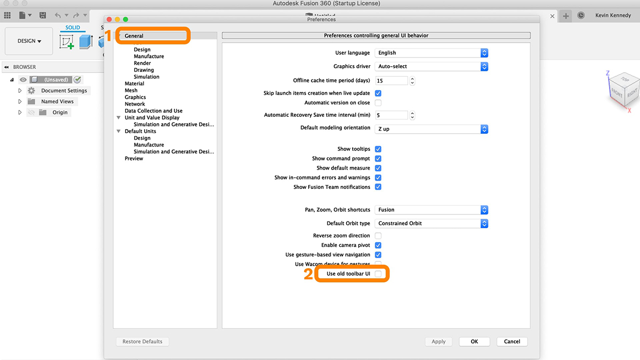The image size is (640, 360).
Task: Toggle Show default measure checkbox
Action: tap(378, 168)
